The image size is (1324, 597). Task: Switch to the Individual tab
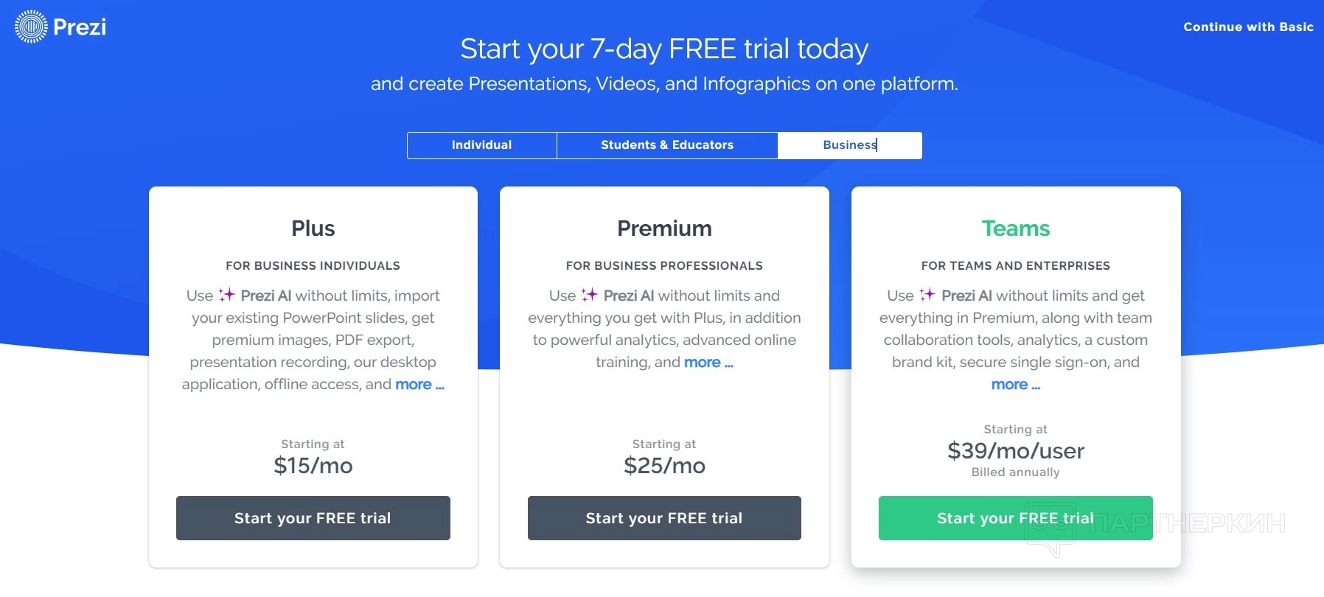point(481,145)
